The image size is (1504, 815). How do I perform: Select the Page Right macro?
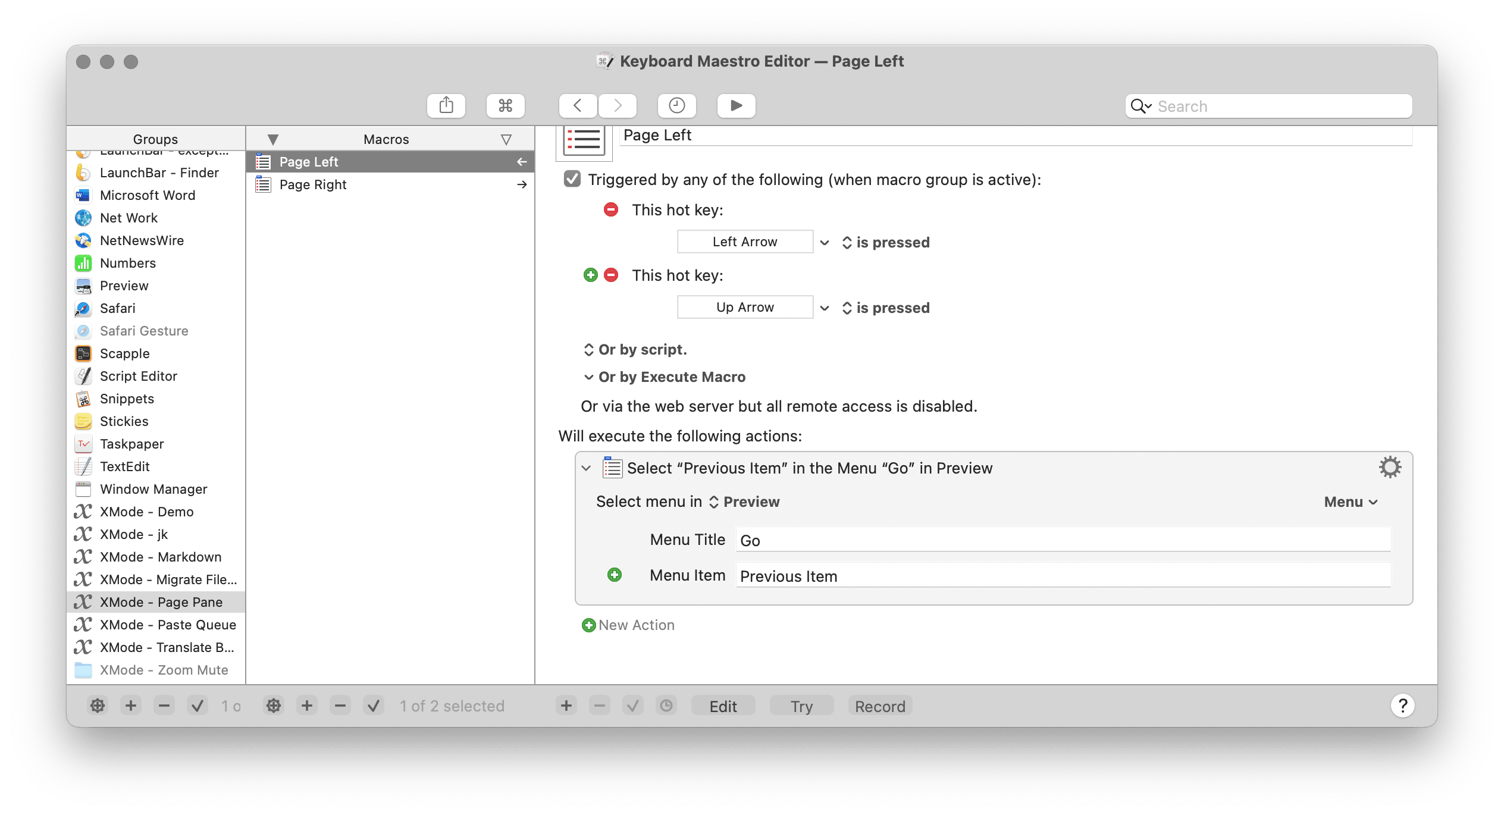click(313, 184)
